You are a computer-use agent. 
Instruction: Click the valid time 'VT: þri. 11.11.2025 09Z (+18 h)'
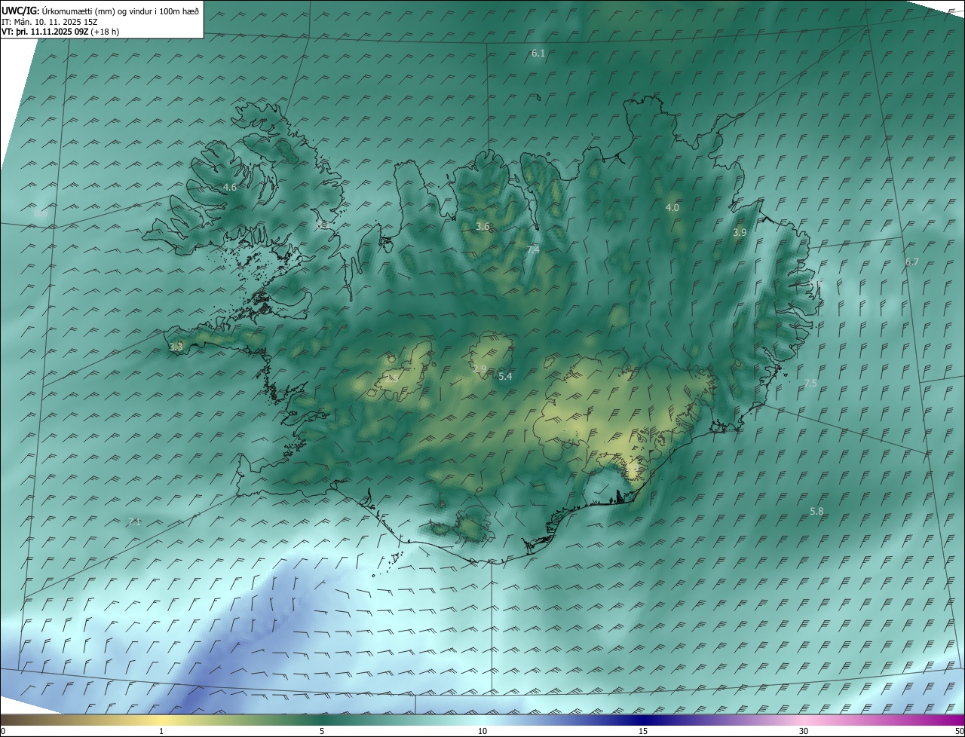(x=60, y=32)
